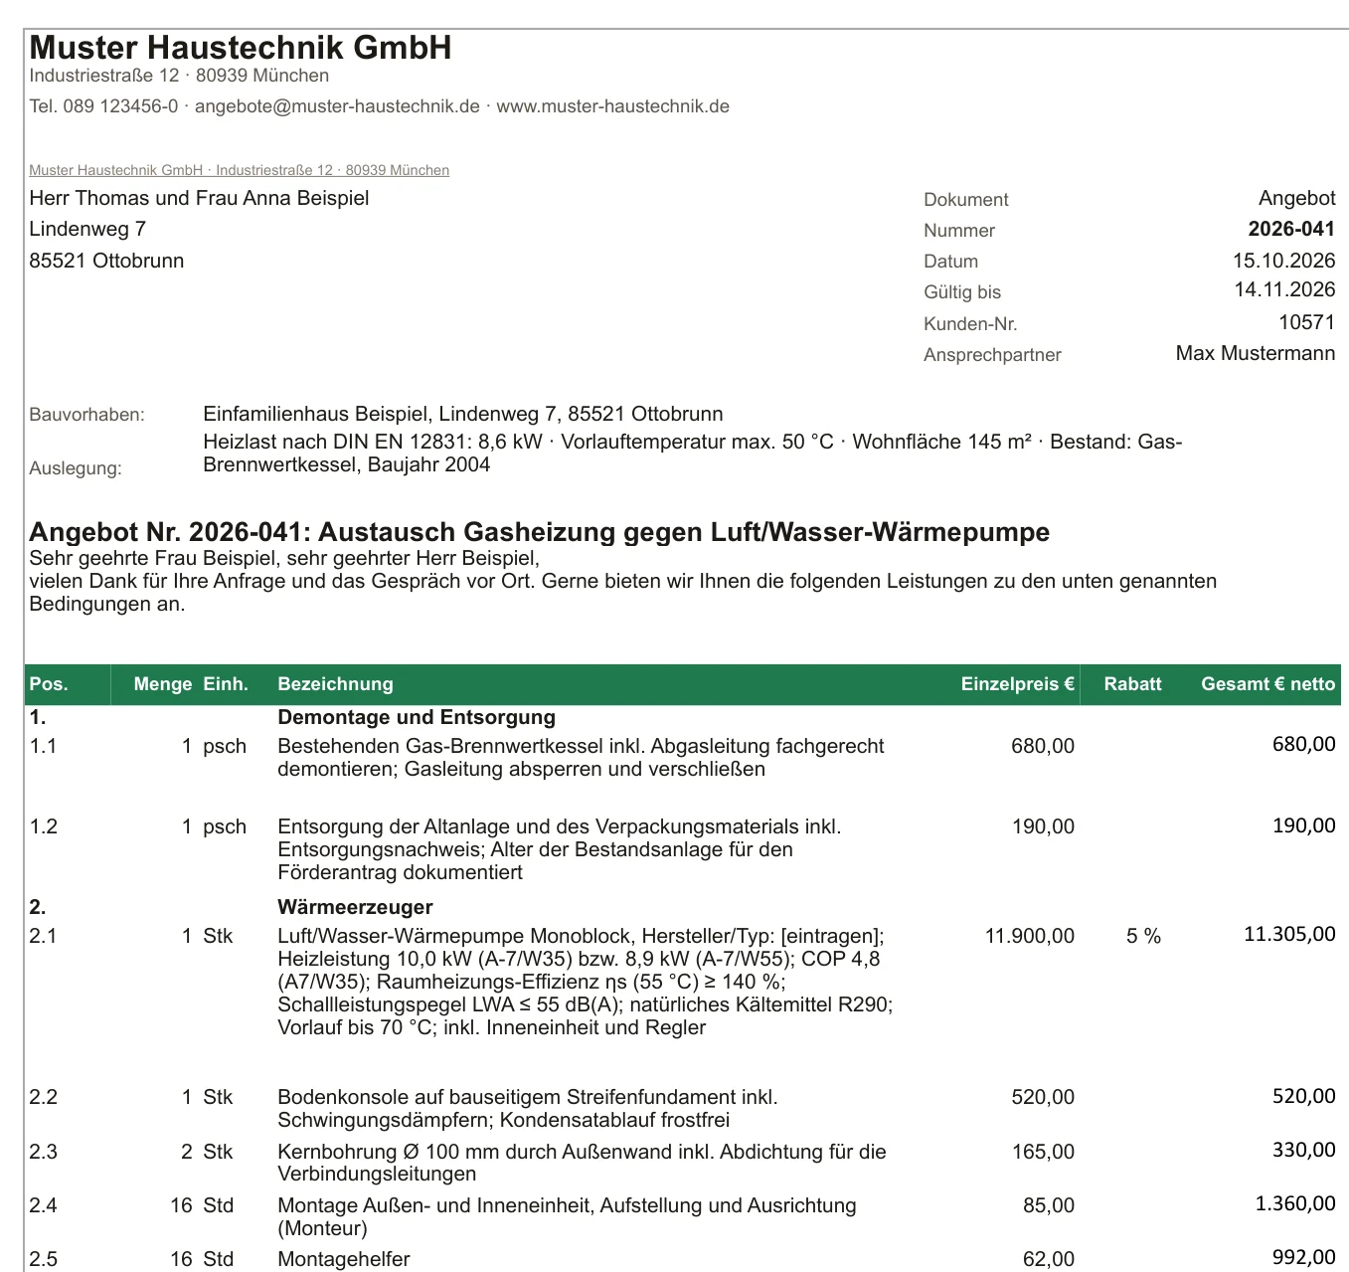Select the phone number "Tel. 089 123456-0"

103,106
